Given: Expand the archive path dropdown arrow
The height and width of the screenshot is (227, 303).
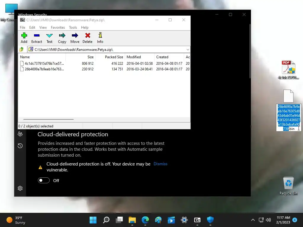Looking at the screenshot, I should click(x=188, y=50).
